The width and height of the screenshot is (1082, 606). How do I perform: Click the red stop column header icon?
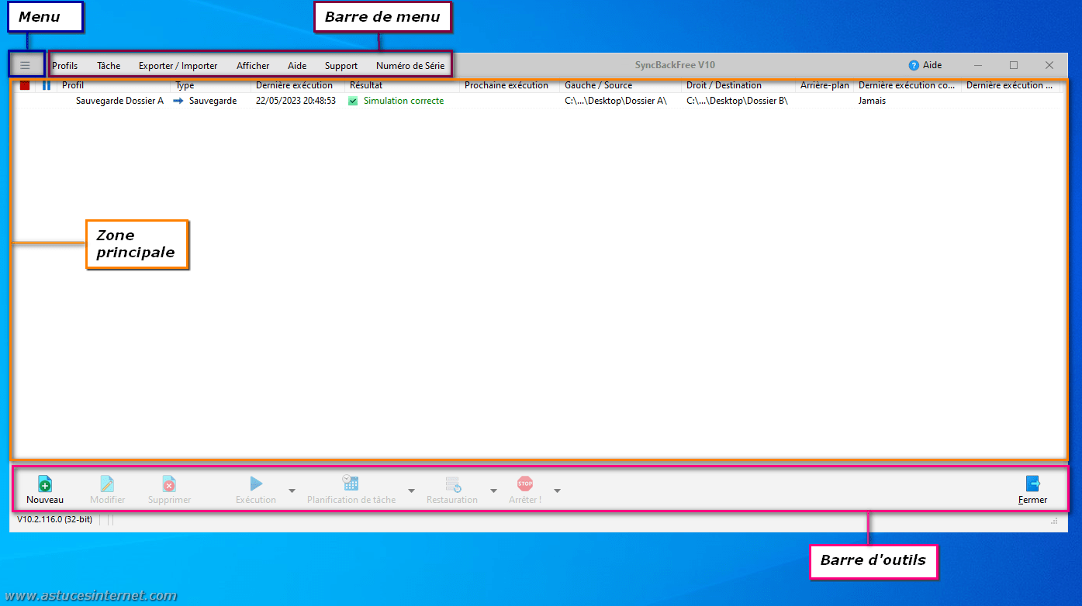pyautogui.click(x=25, y=85)
